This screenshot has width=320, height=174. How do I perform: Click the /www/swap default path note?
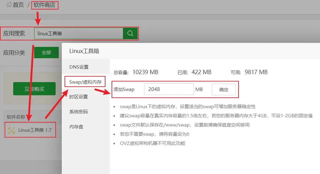tap(185, 125)
